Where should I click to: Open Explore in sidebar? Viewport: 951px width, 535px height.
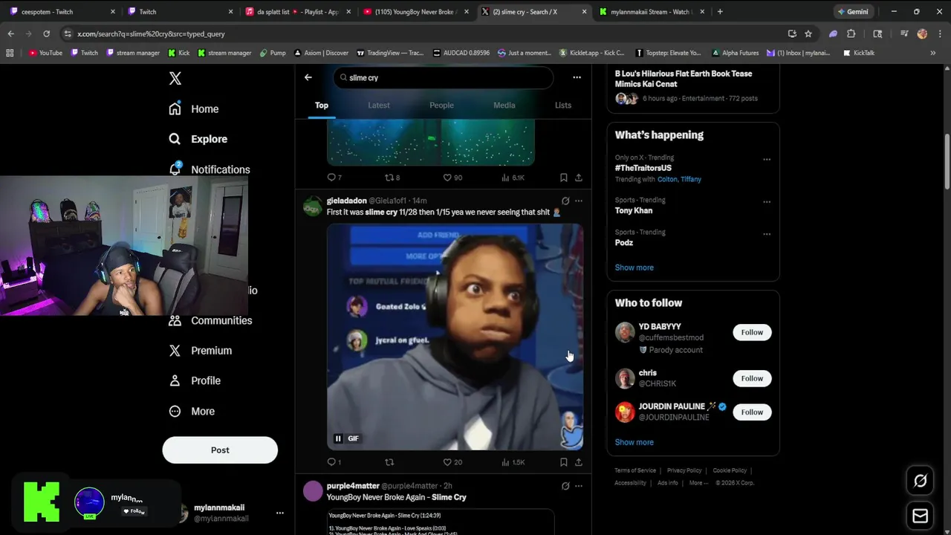point(198,139)
